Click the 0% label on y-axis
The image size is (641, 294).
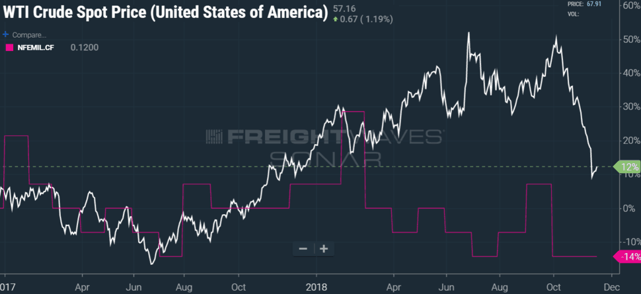click(x=630, y=209)
